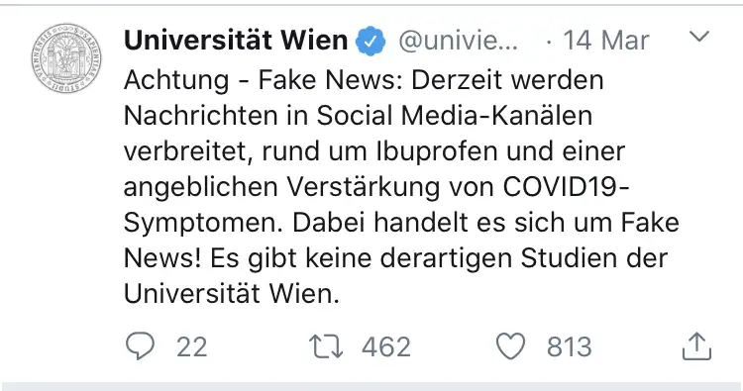
Task: Open the Universität Wien seal profile picture
Action: point(66,57)
